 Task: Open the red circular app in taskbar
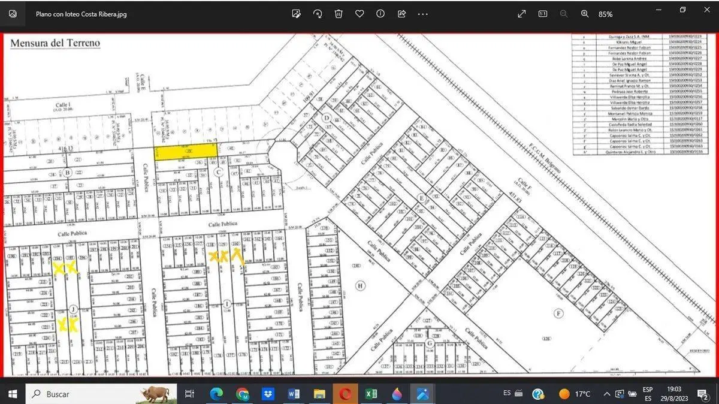pyautogui.click(x=345, y=394)
